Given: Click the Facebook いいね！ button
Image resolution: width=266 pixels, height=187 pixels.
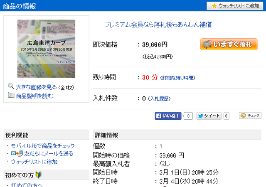Looking at the screenshot, I should tap(168, 116).
